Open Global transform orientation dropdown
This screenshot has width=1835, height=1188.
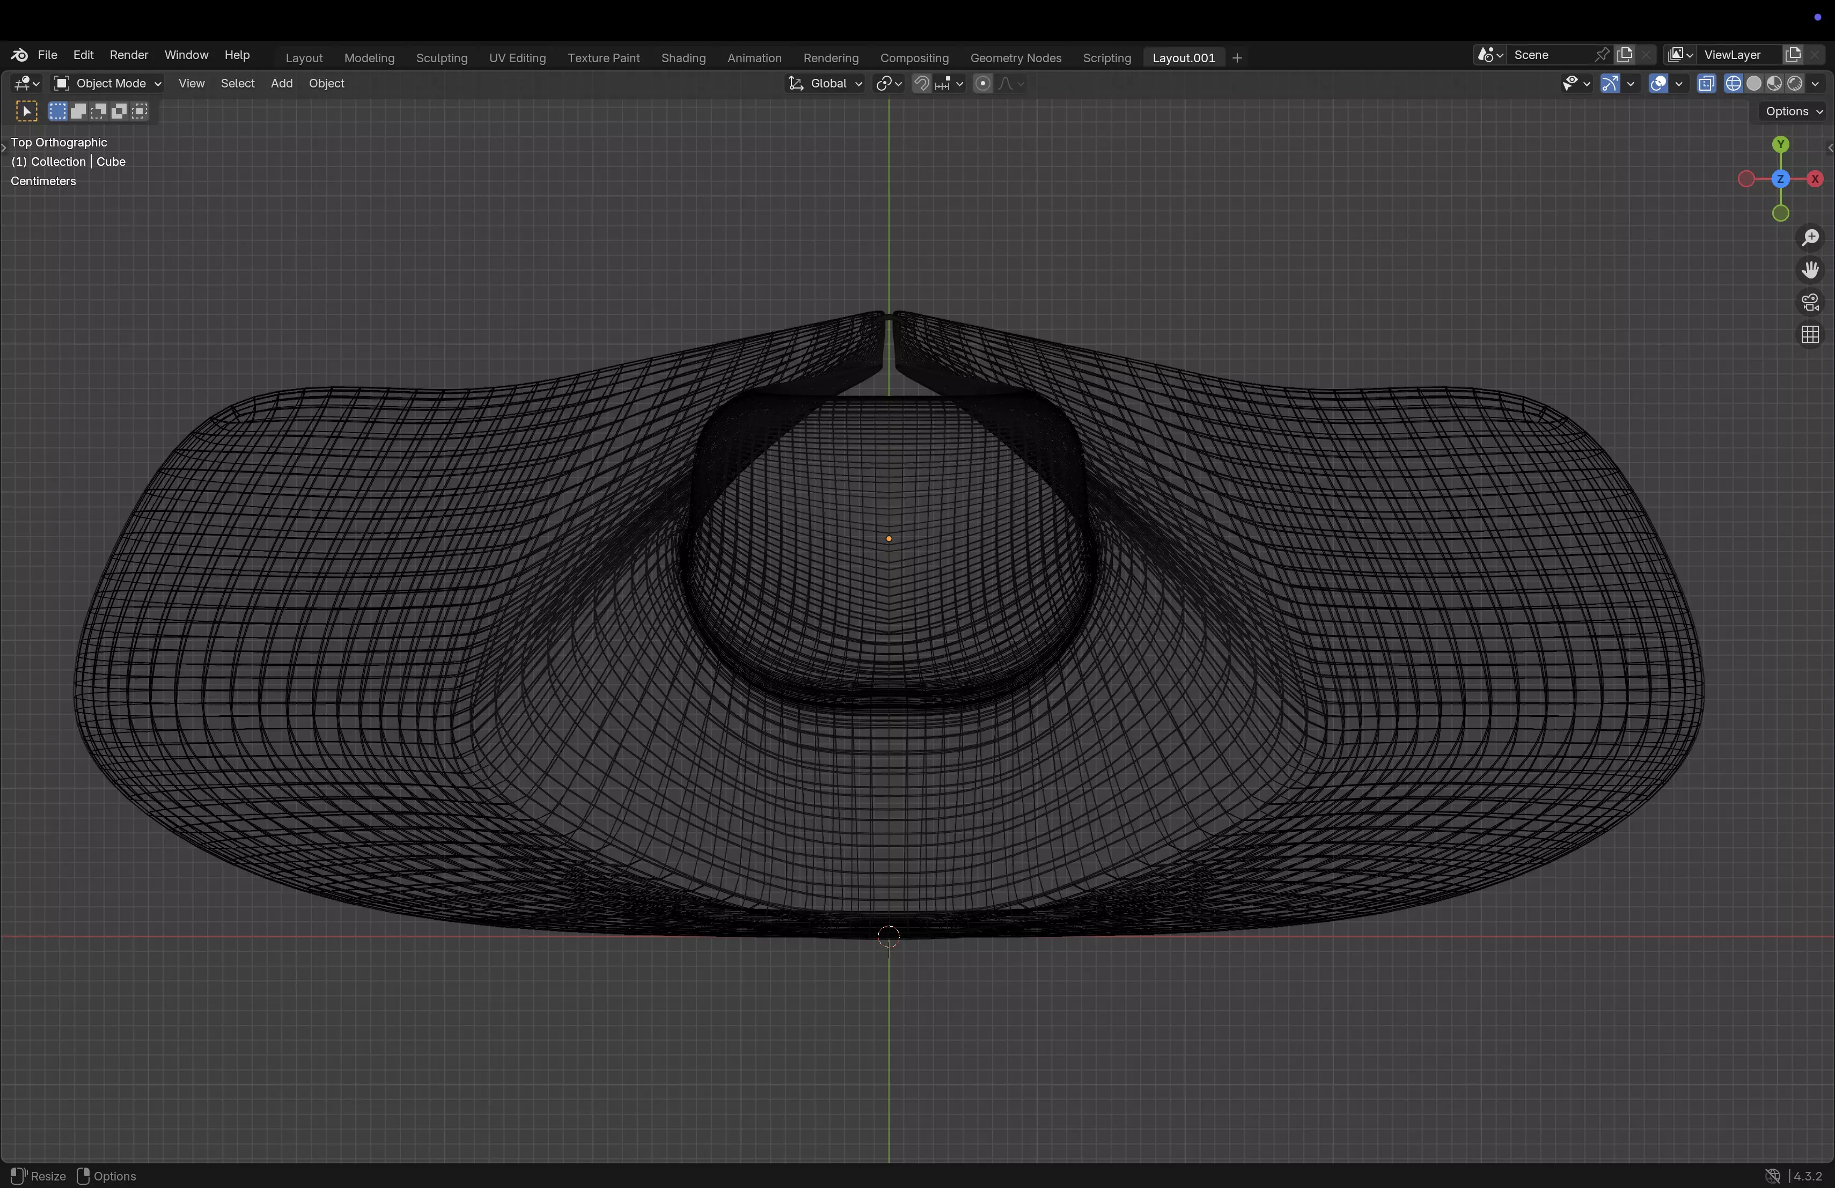tap(825, 83)
